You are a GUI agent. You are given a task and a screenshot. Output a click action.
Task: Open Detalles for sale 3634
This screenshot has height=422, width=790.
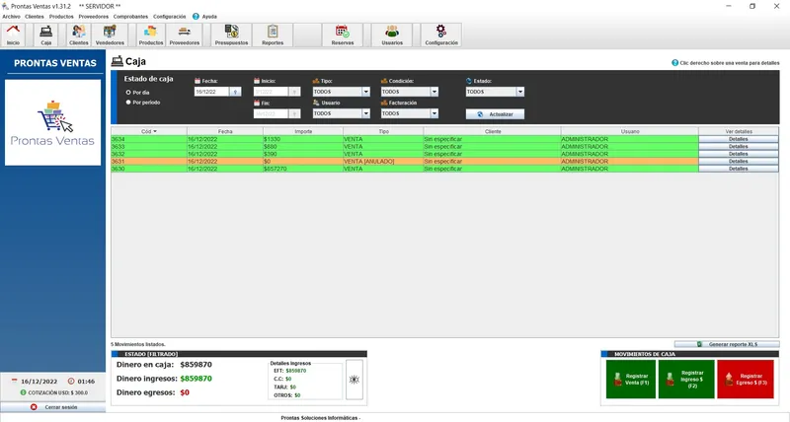[738, 139]
